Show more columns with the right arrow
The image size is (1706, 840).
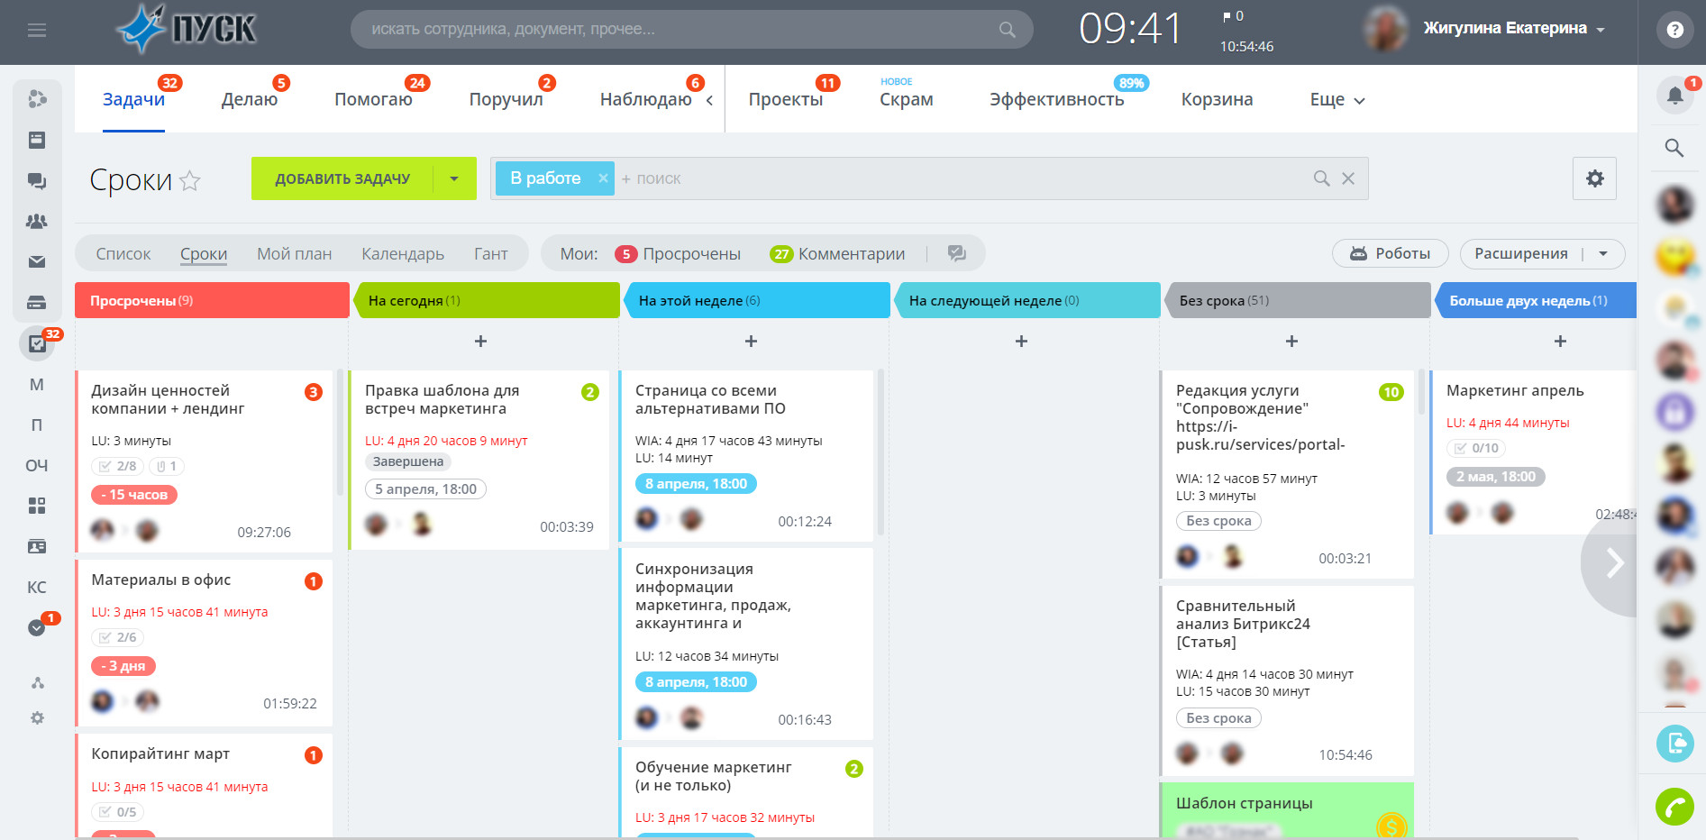[1614, 562]
